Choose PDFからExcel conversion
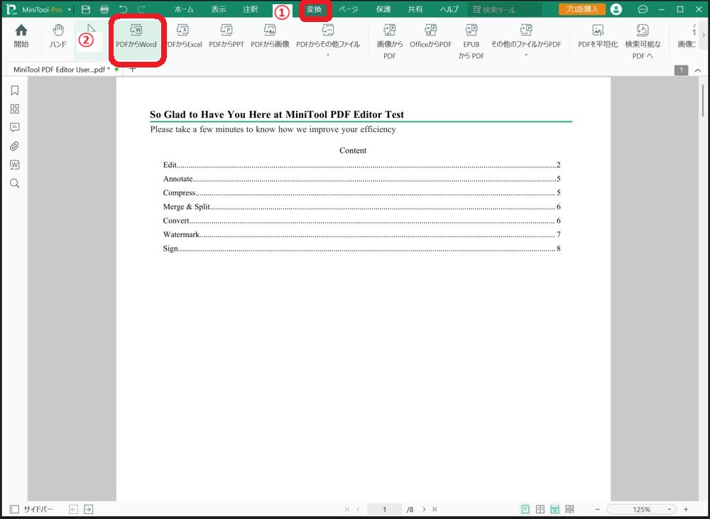 (184, 36)
